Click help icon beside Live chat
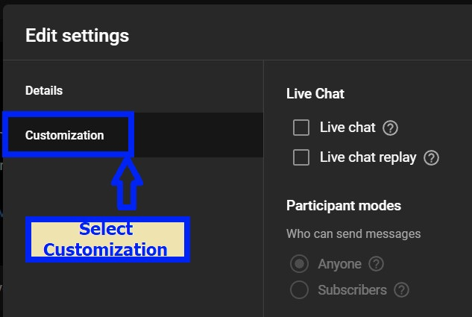 [390, 128]
